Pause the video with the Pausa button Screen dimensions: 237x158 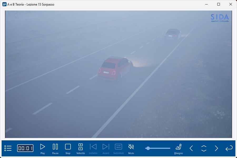(55, 148)
